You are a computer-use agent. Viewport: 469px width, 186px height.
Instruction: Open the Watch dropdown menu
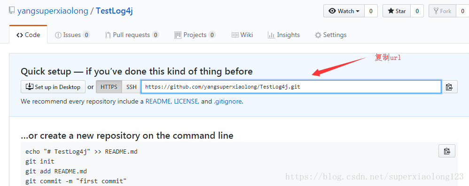[x=344, y=11]
